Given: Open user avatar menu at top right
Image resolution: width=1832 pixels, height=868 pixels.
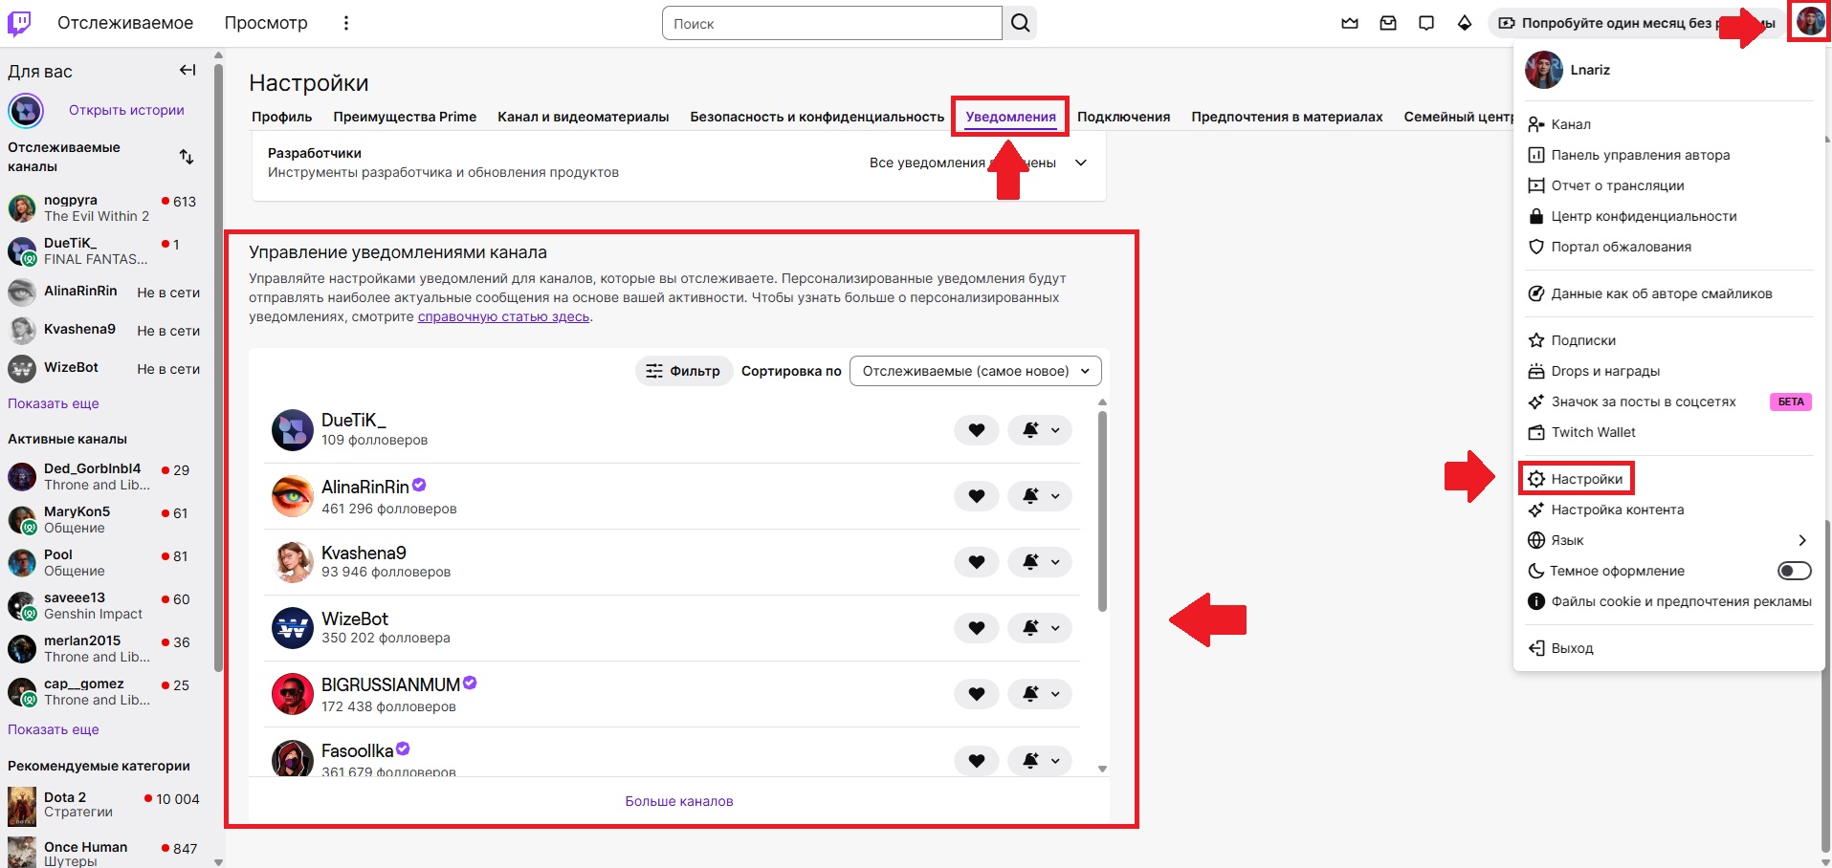Looking at the screenshot, I should [x=1810, y=21].
